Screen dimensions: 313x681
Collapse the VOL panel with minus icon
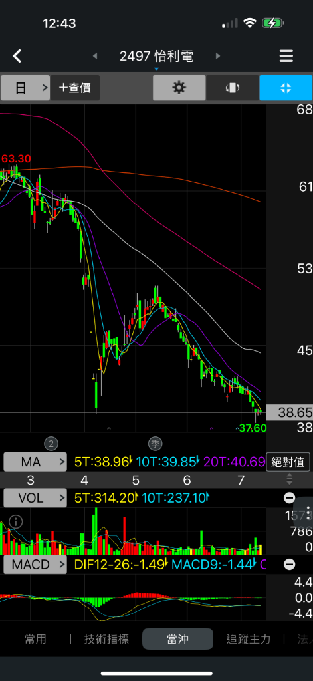click(x=290, y=498)
